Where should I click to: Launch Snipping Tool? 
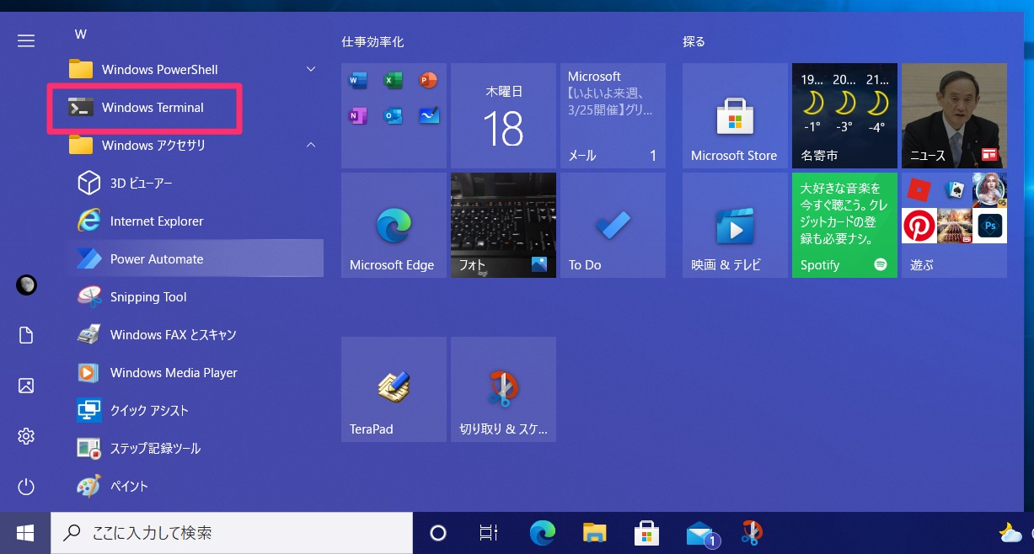(x=196, y=297)
